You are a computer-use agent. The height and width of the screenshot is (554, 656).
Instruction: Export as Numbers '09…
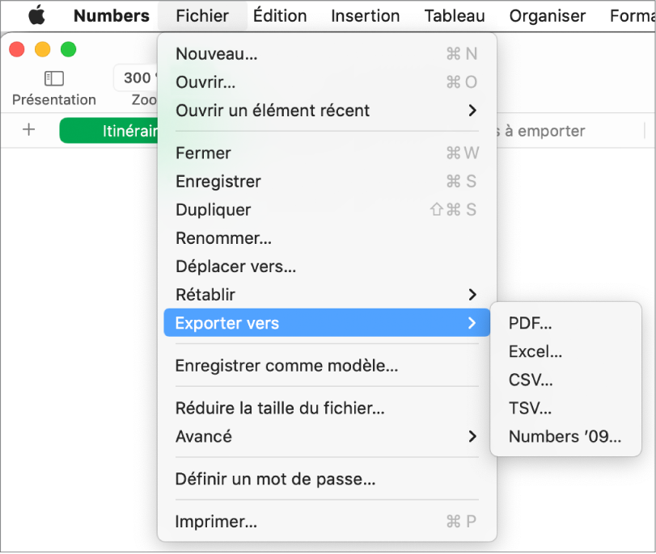point(565,437)
